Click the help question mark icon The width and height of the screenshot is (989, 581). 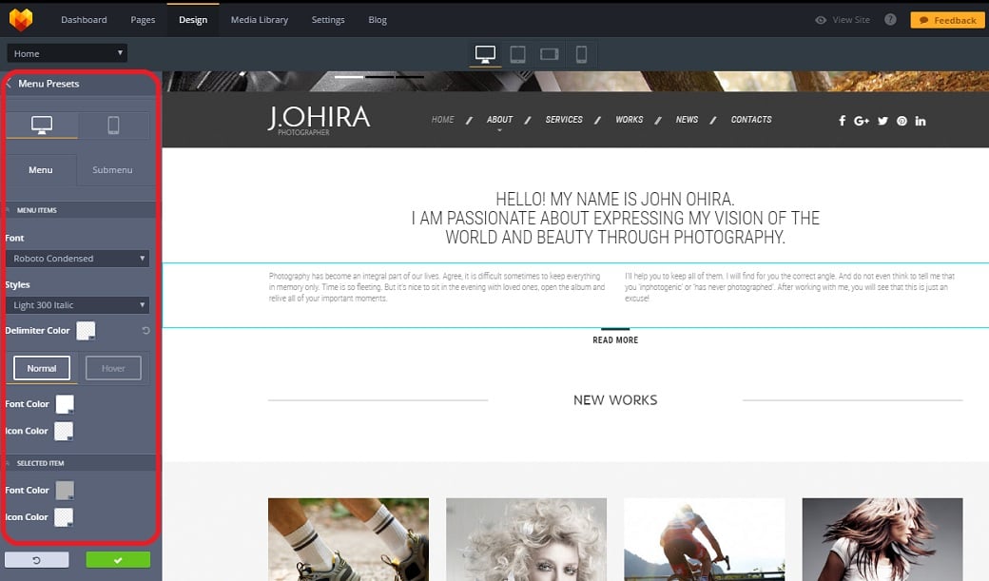click(x=890, y=20)
